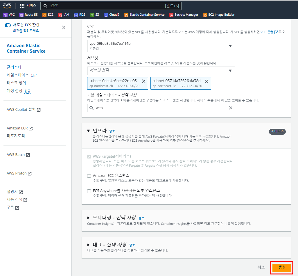The height and width of the screenshot is (276, 298).
Task: Remove subnet-05714a32626afa38d from selection
Action: 207,81
